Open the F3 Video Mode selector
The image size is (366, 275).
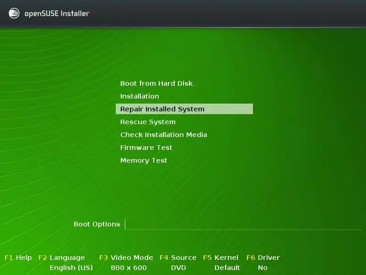(x=126, y=258)
